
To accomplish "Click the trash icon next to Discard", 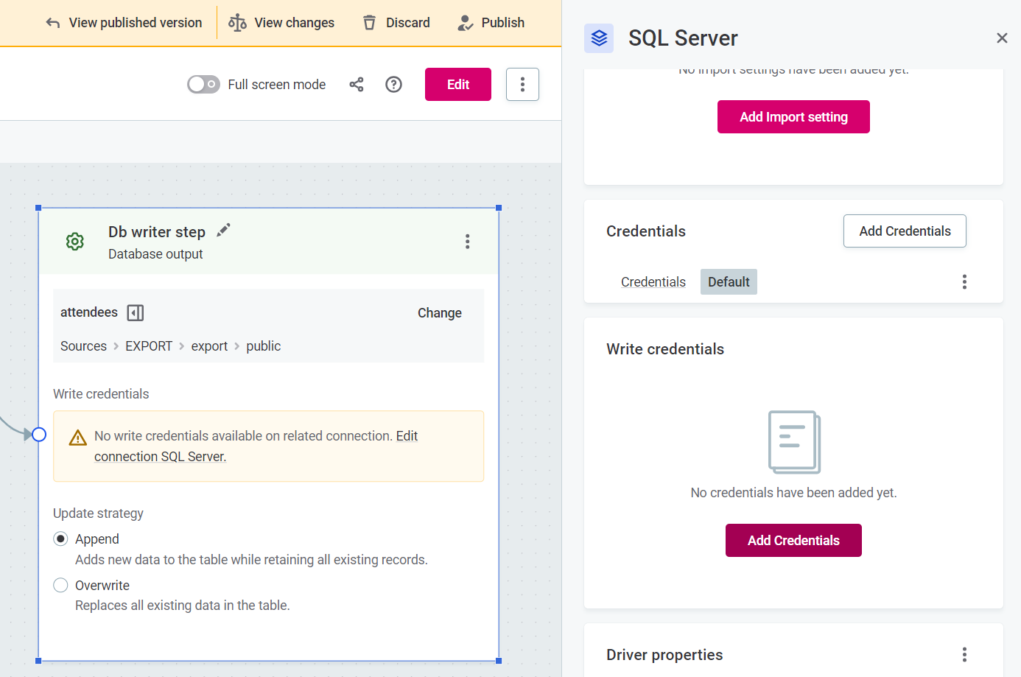I will [x=368, y=22].
